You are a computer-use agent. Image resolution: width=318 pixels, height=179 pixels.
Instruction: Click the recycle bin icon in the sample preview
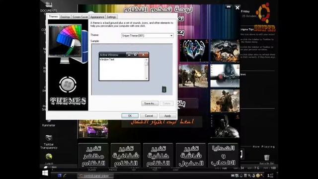[x=164, y=89]
